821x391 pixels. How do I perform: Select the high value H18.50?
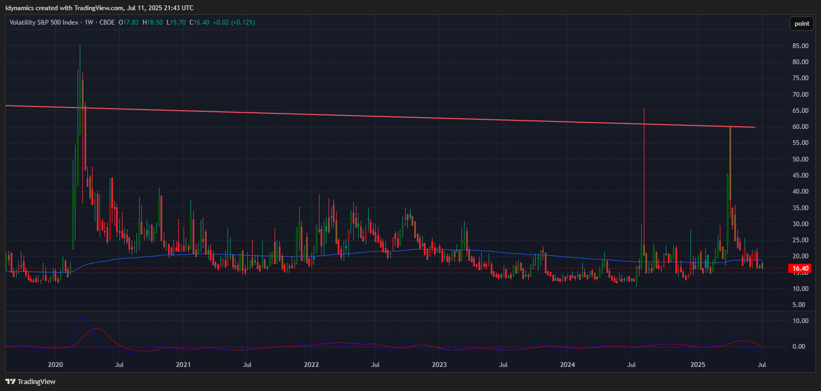(153, 22)
